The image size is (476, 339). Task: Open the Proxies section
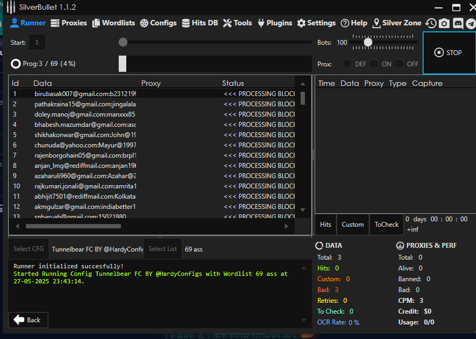click(69, 23)
